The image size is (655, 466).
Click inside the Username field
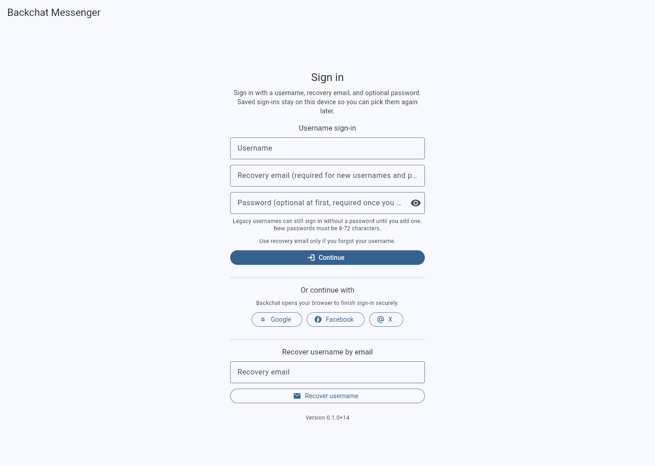click(x=327, y=148)
